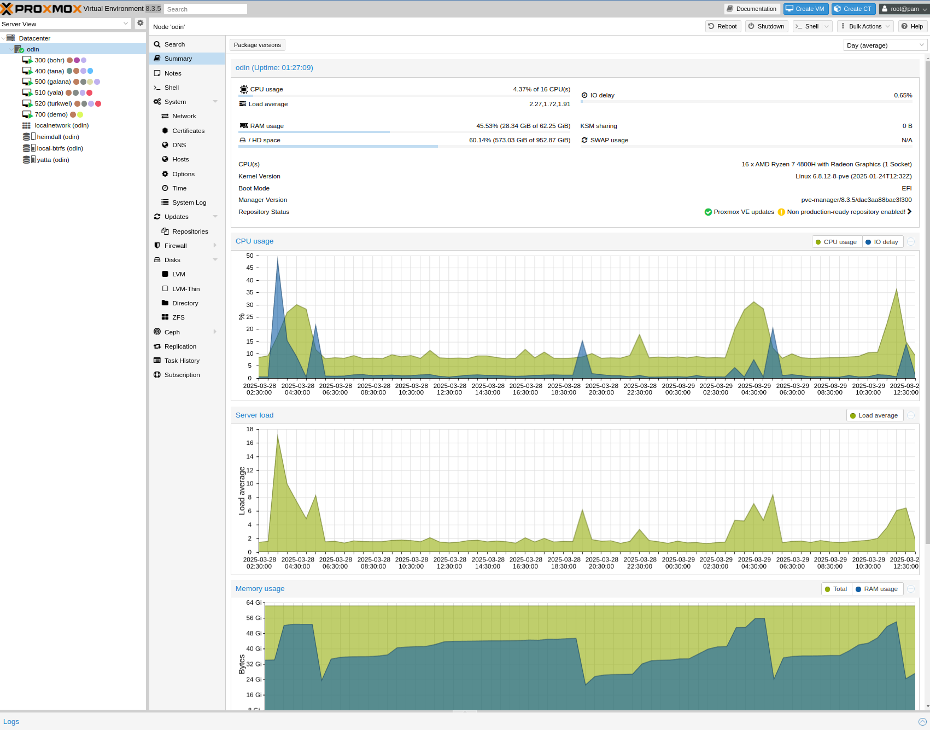The image size is (930, 730).
Task: Click the Reboot button
Action: pyautogui.click(x=723, y=26)
